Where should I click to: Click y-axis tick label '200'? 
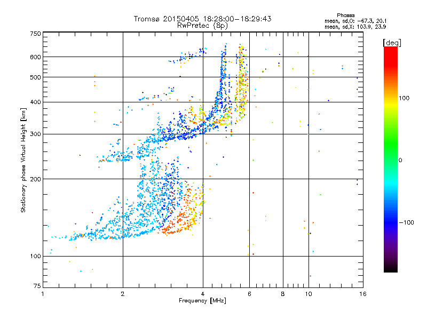click(x=35, y=179)
